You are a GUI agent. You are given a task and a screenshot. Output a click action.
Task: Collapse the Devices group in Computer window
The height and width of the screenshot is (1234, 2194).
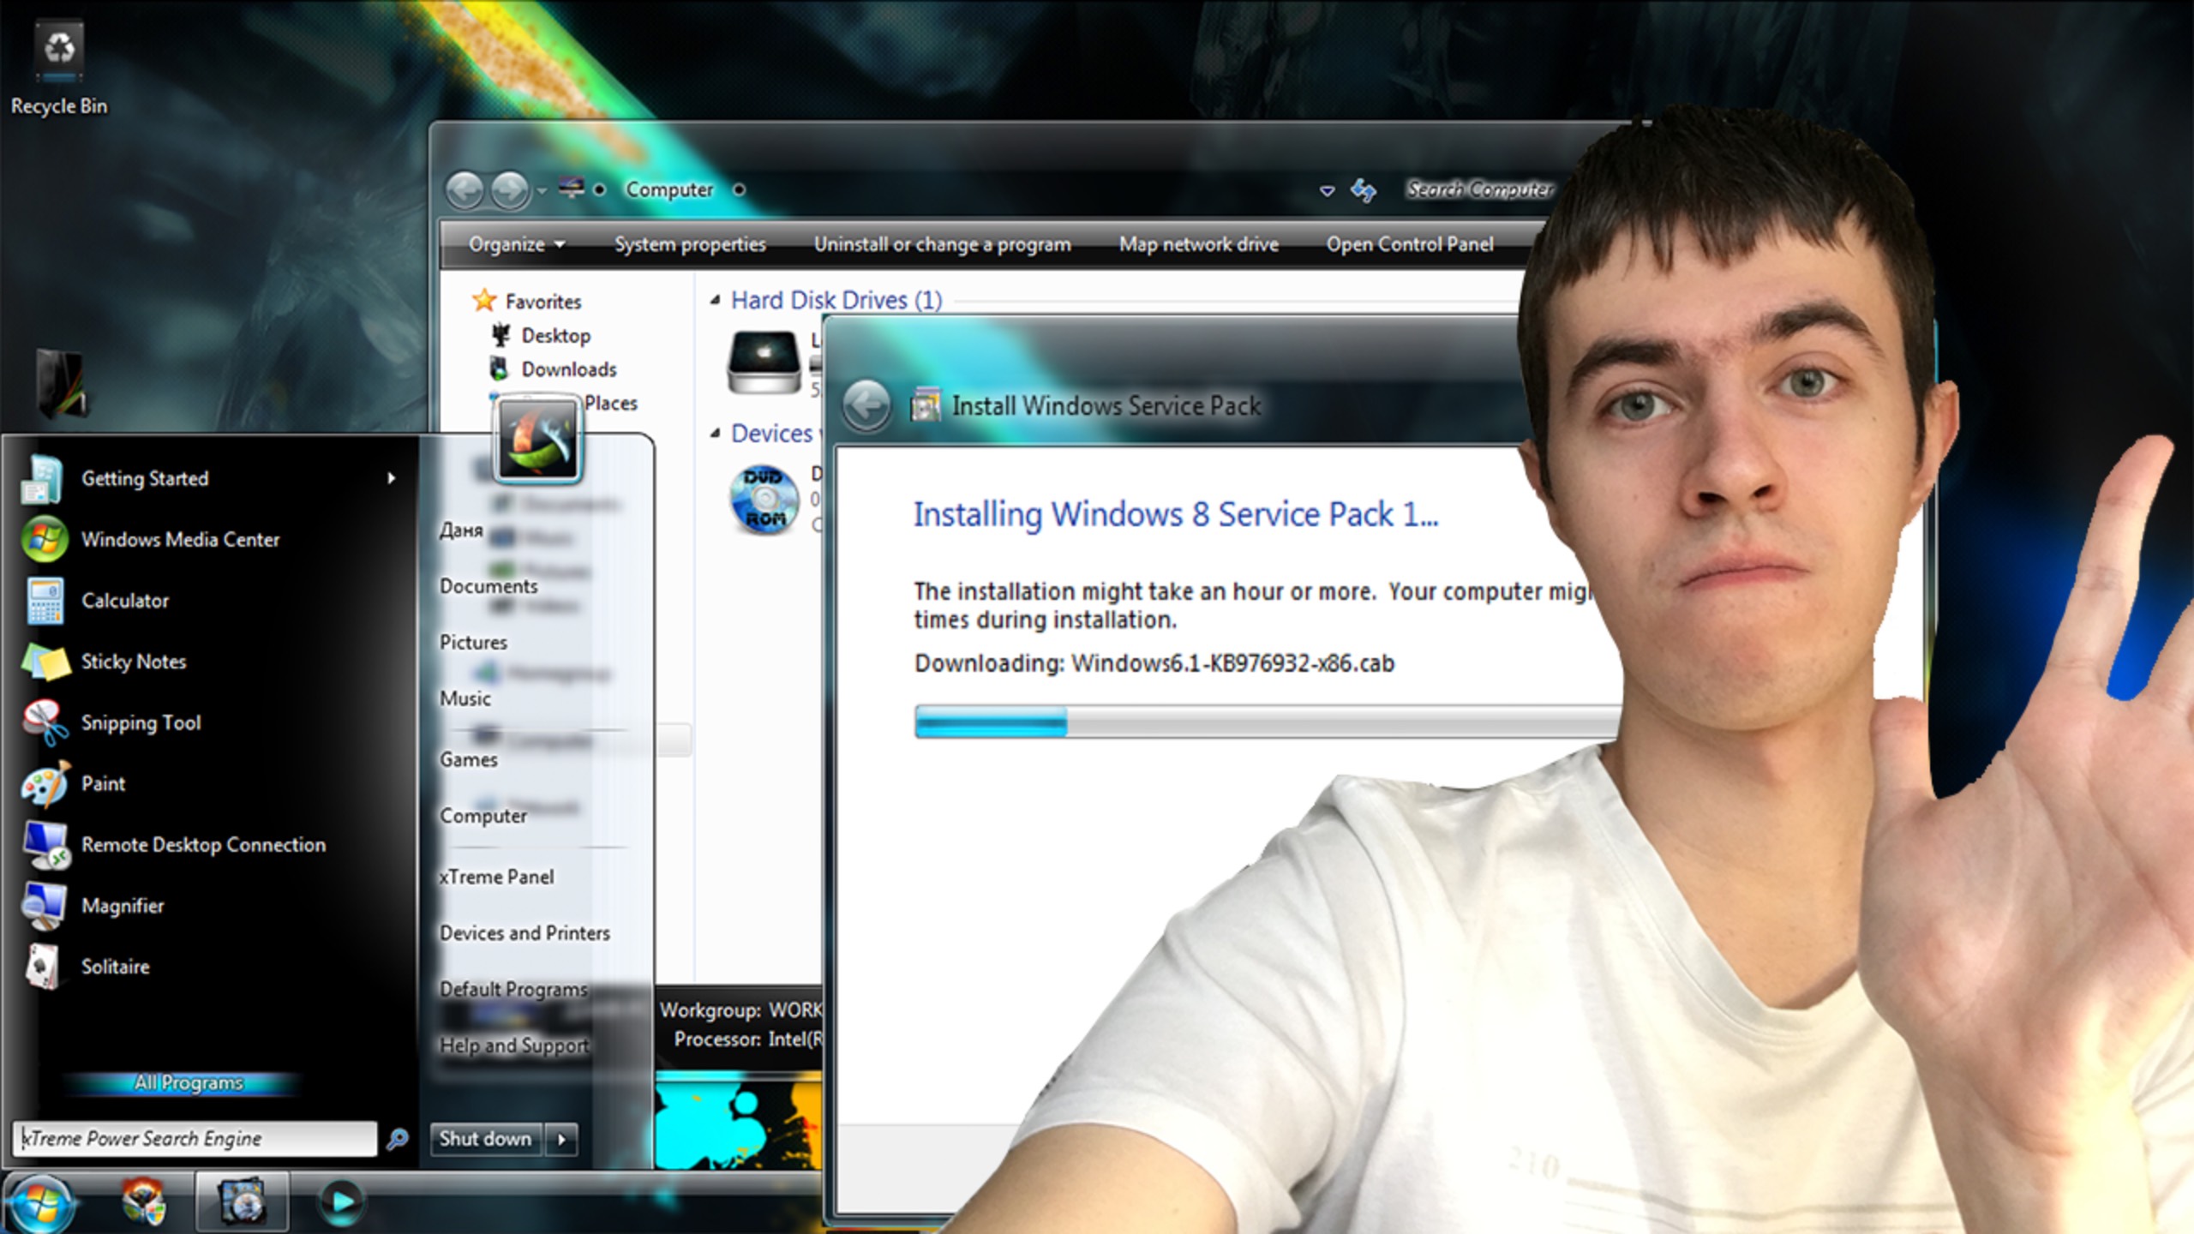715,434
